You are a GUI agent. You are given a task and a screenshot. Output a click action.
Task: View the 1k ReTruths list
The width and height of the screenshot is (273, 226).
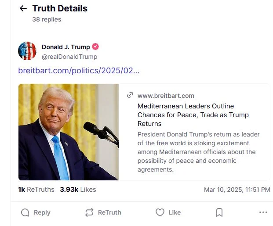(36, 190)
